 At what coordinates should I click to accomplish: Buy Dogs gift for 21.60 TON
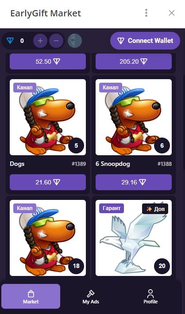tap(48, 182)
